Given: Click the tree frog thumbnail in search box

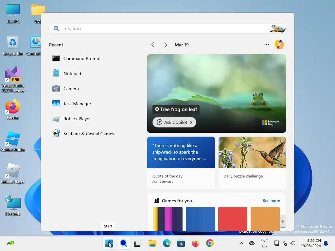Looking at the screenshot, I should 277,28.
